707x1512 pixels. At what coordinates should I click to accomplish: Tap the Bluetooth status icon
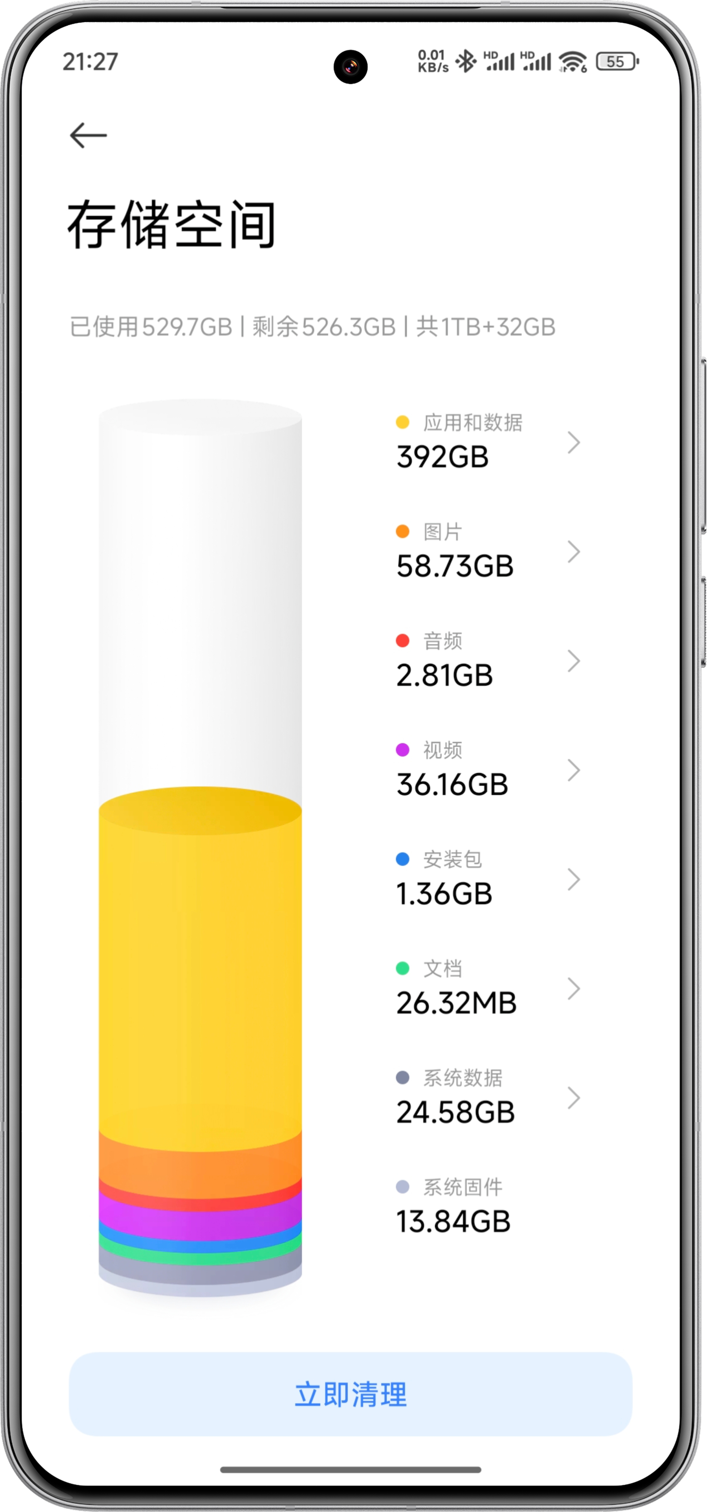pos(467,61)
